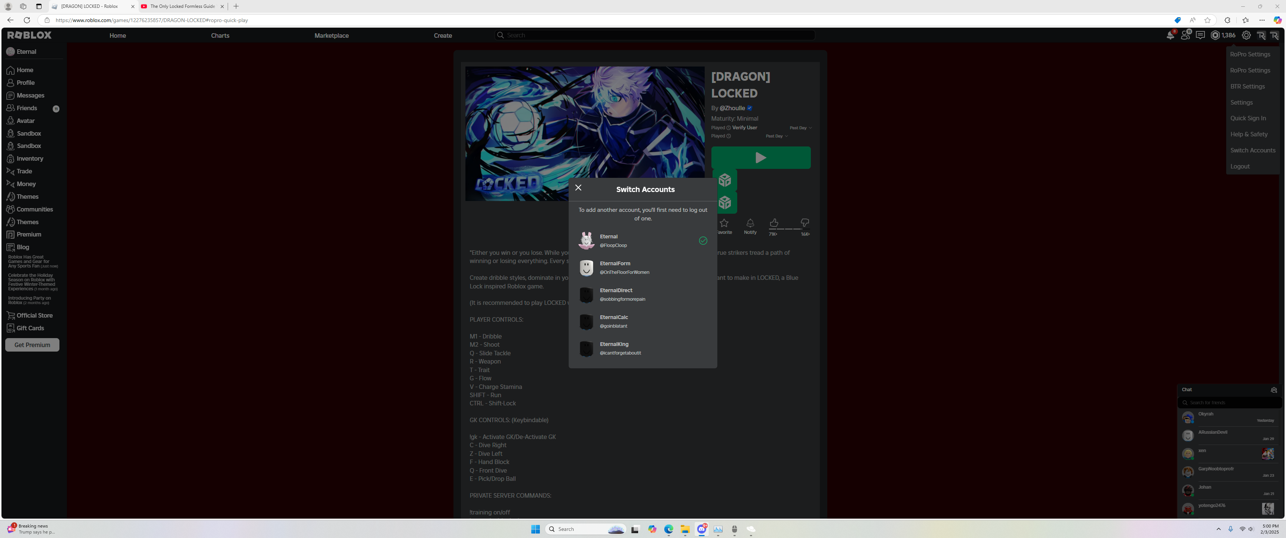
Task: Click the Blog icon in the left sidebar
Action: pyautogui.click(x=10, y=247)
